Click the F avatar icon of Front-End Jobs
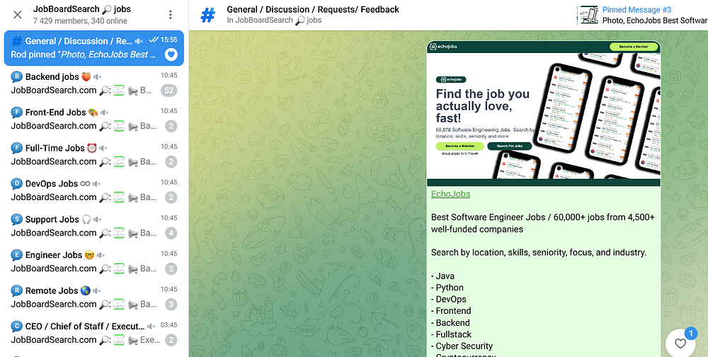 click(17, 112)
